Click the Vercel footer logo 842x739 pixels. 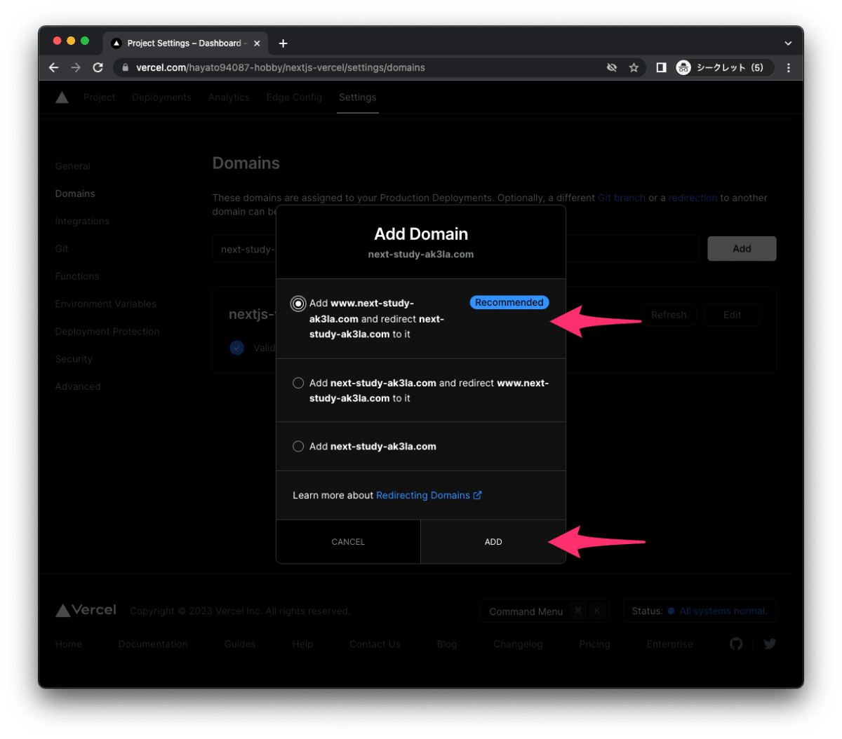[86, 610]
